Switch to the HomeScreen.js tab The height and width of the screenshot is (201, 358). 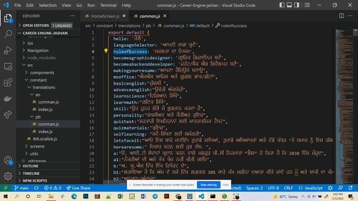click(105, 16)
